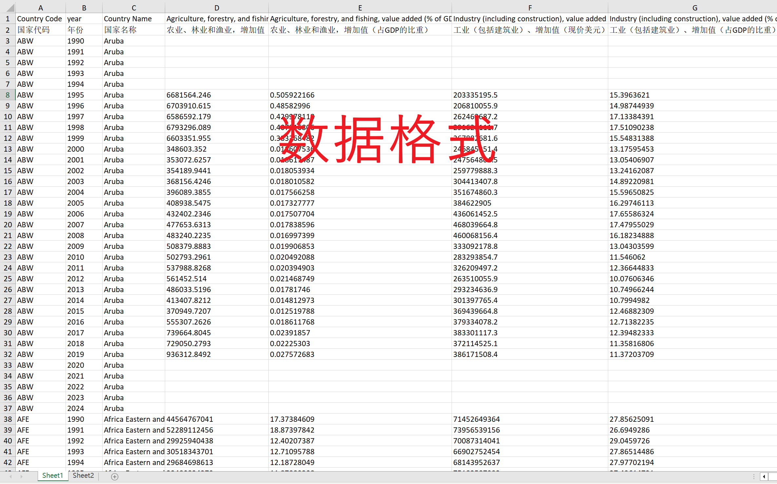
Task: Select cell with value 6681564.246
Action: tap(189, 95)
